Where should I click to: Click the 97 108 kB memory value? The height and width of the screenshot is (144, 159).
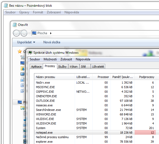126,101
